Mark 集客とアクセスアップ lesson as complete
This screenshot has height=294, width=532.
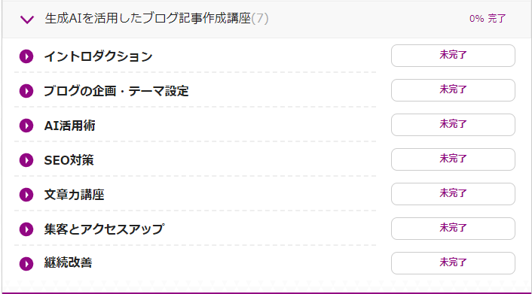[453, 229]
